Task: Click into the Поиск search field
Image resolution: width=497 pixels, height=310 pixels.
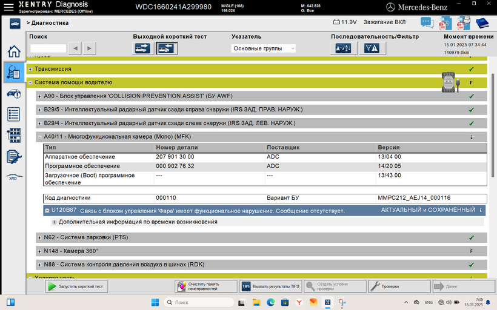Action: pos(48,48)
